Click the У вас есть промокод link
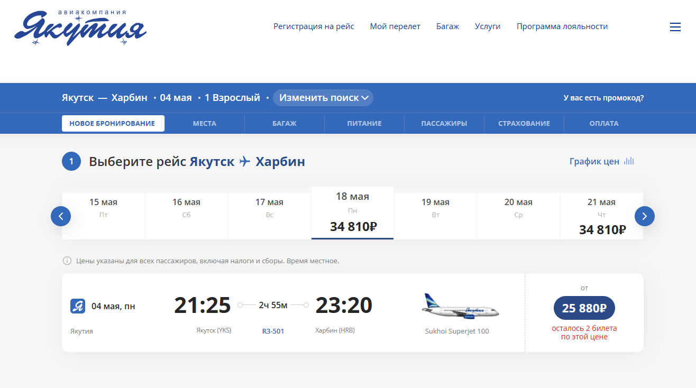The width and height of the screenshot is (696, 388). tap(603, 98)
